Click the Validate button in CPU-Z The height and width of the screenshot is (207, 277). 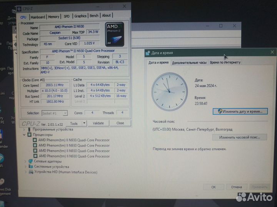(98, 123)
